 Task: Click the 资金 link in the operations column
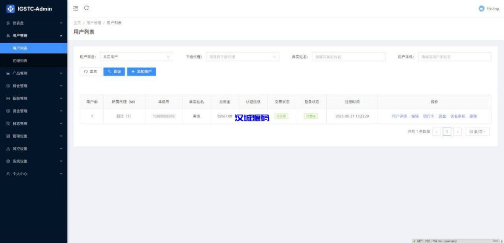coord(442,116)
